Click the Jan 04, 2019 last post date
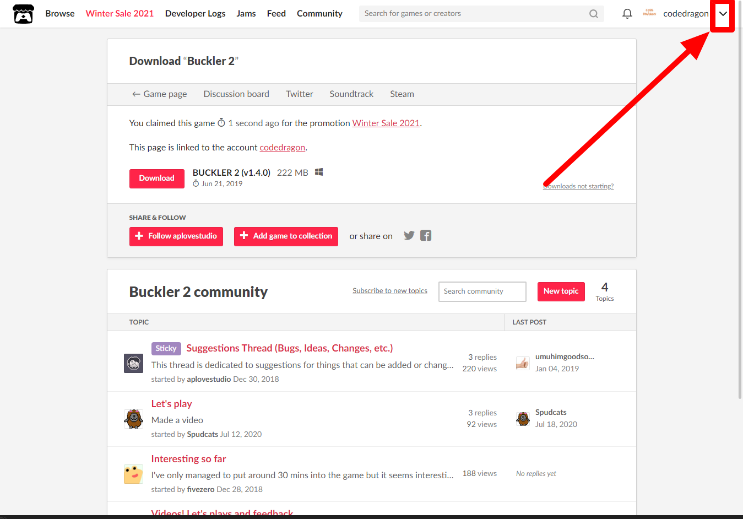The width and height of the screenshot is (743, 519). tap(557, 369)
